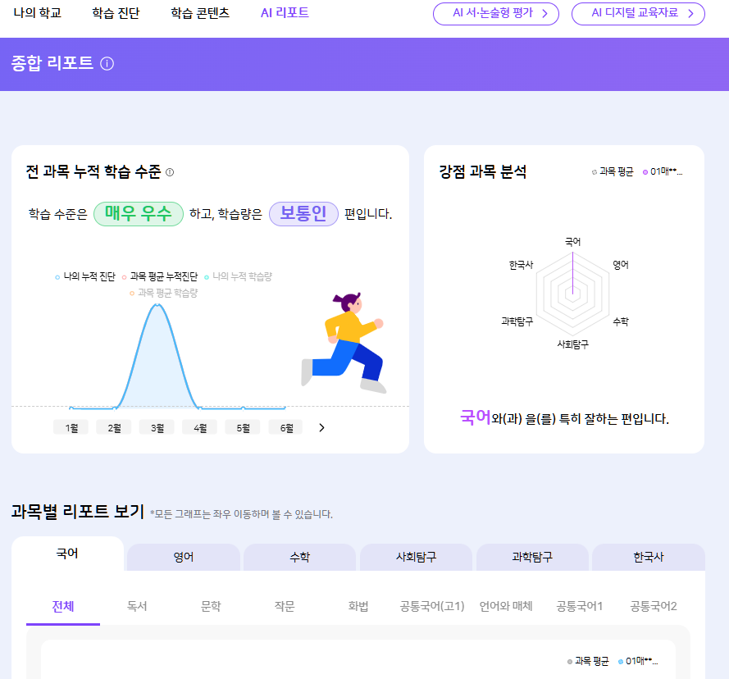Switch to the 영어 subject tab
This screenshot has height=679, width=729.
[184, 557]
